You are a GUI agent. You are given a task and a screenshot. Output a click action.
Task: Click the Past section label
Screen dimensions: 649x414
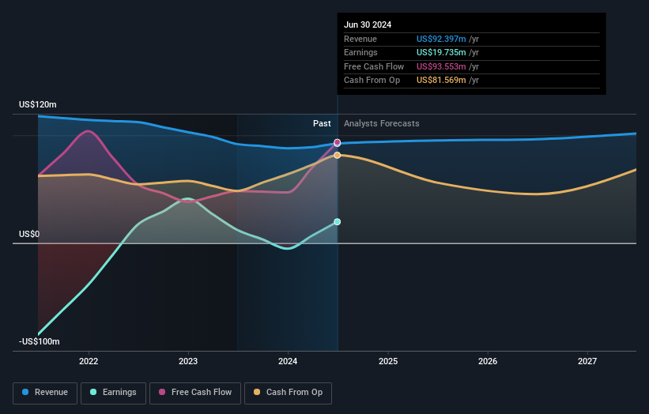[x=322, y=123]
